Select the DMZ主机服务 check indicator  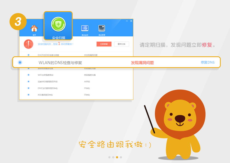click(x=29, y=88)
